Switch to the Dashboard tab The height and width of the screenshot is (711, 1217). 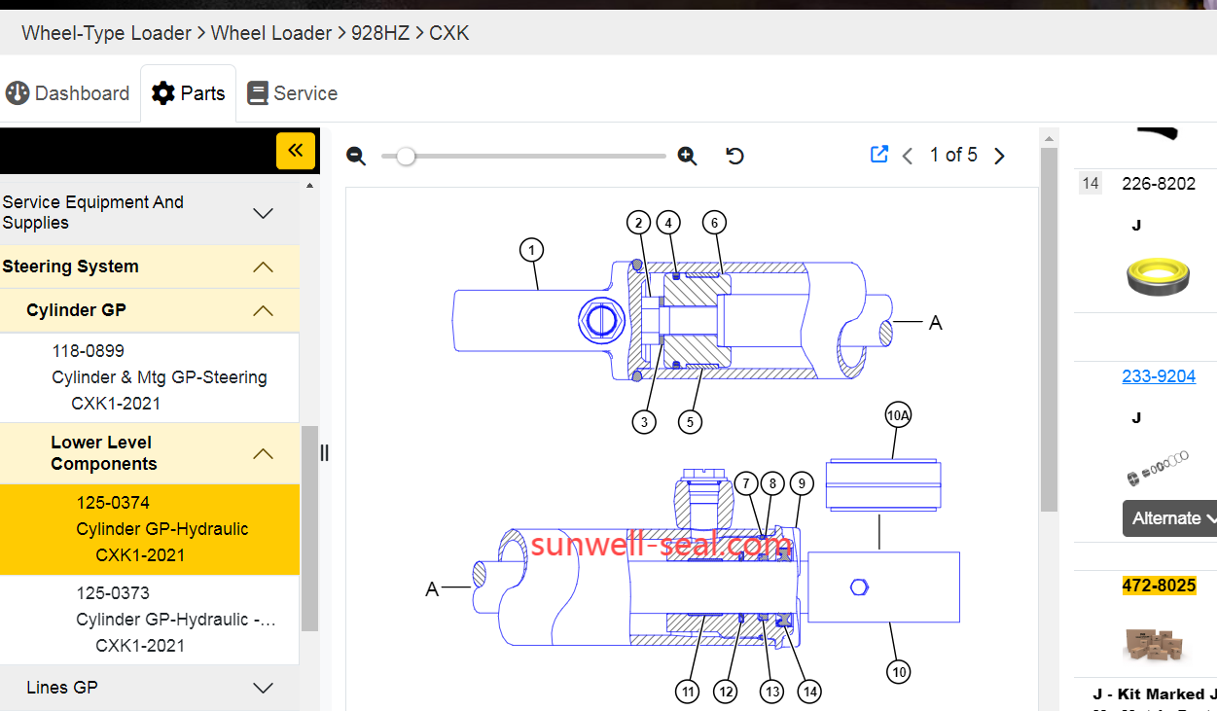click(68, 93)
